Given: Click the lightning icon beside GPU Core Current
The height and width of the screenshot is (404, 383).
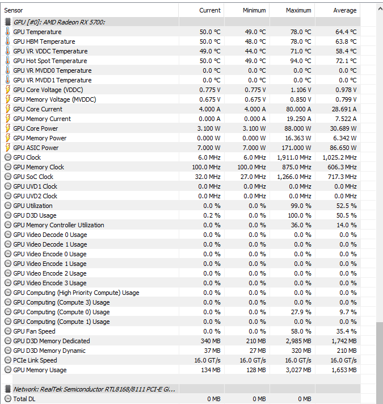Looking at the screenshot, I should pyautogui.click(x=8, y=109).
